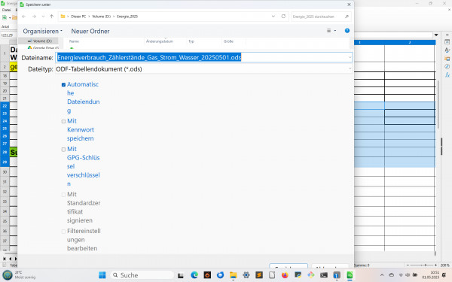Sort files by the Größe column
Screen dimensions: 452x282
tap(228, 41)
